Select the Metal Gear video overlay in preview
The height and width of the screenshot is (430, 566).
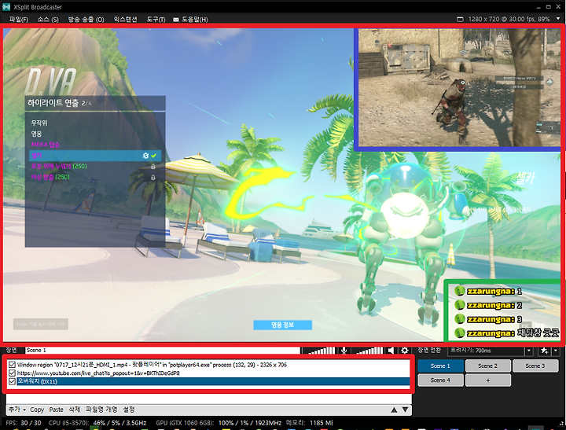458,88
